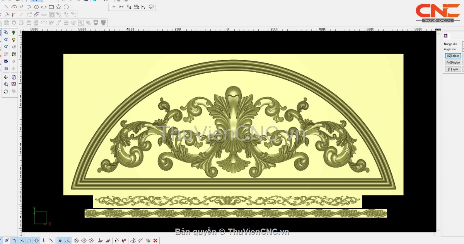Click the Nudge dist. input field
The width and height of the screenshot is (464, 244).
(463, 44)
